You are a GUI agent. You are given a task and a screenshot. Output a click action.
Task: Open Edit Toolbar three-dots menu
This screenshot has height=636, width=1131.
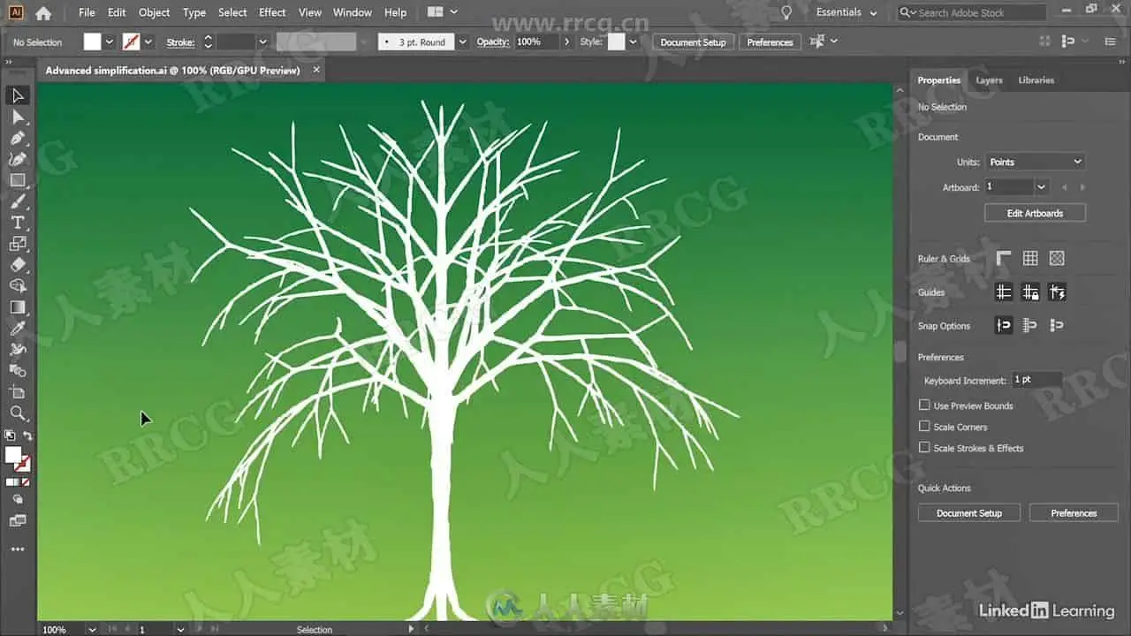click(18, 549)
